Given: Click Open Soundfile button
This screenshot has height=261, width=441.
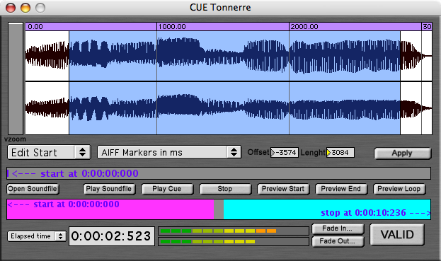Looking at the screenshot, I should click(33, 189).
